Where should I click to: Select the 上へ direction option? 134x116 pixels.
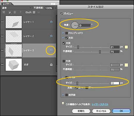[76, 88]
